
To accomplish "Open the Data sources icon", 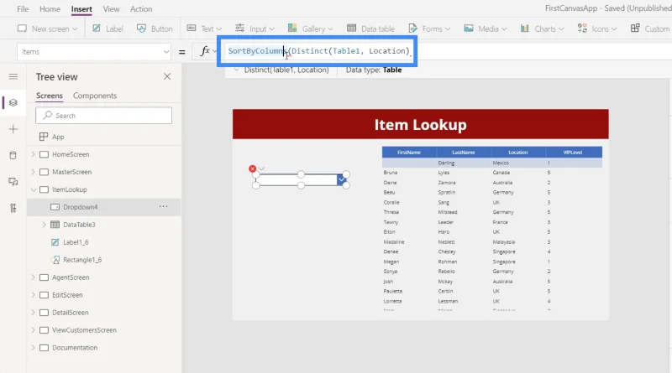I will tap(13, 155).
